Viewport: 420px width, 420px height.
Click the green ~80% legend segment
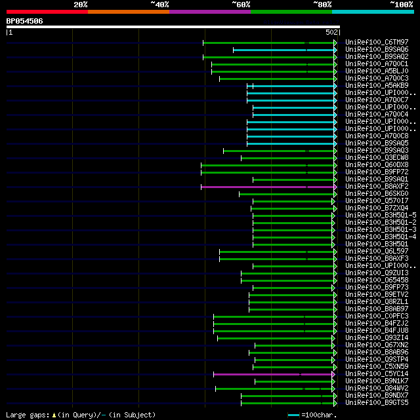[291, 12]
